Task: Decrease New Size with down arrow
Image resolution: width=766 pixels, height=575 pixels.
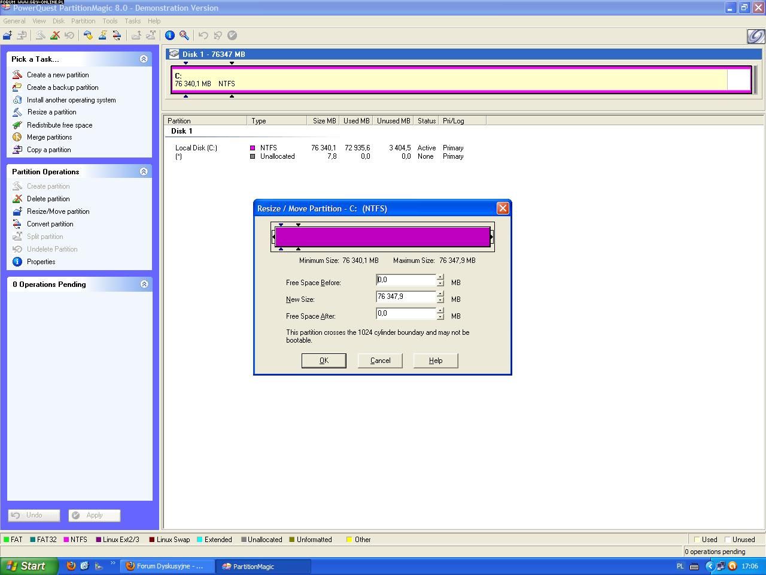Action: click(x=440, y=300)
